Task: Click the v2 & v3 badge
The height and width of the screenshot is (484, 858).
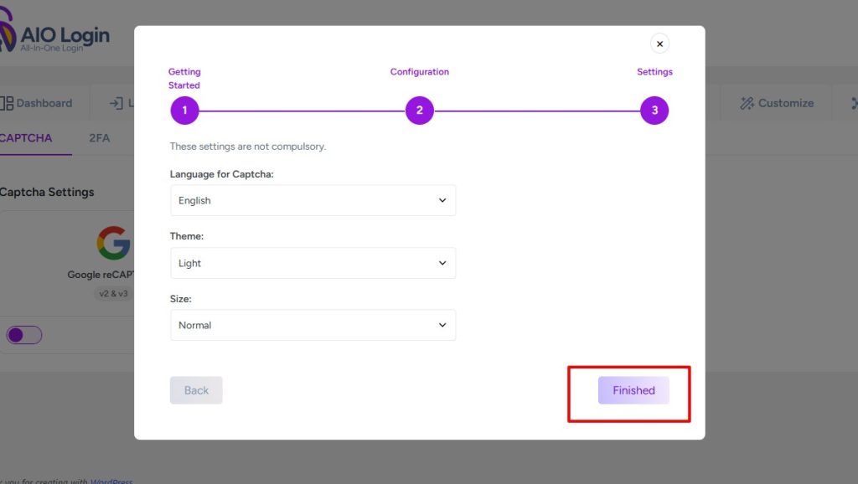Action: (113, 294)
